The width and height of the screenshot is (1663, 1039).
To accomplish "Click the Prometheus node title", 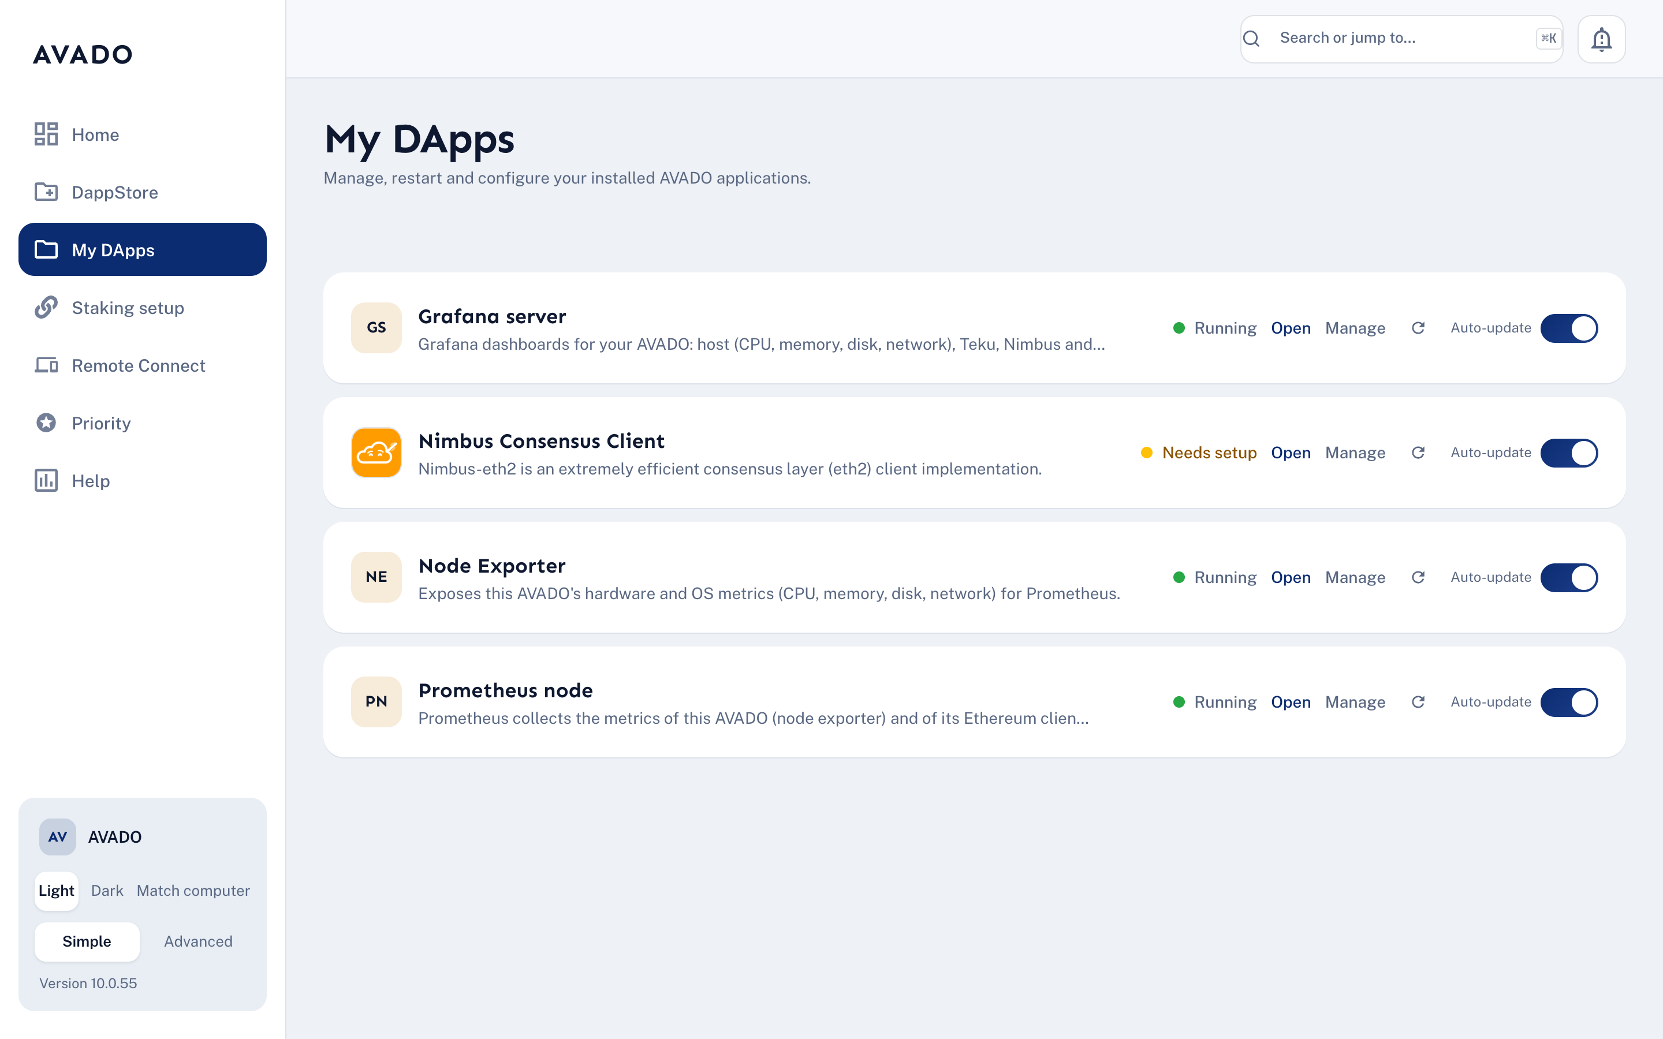I will pyautogui.click(x=505, y=690).
